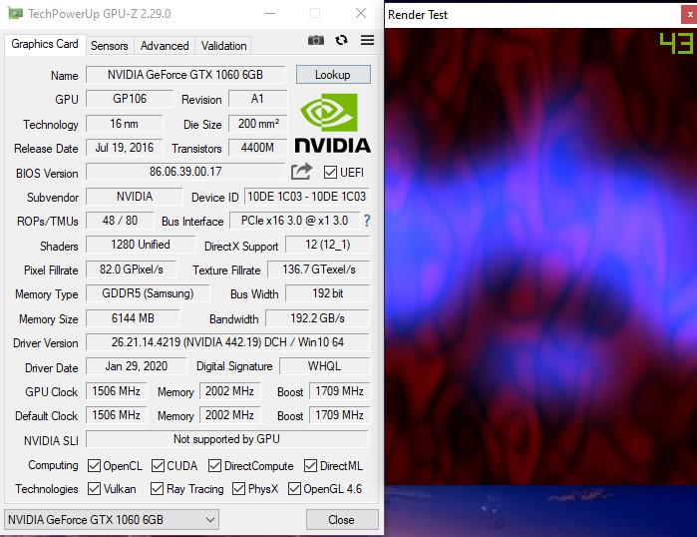
Task: Toggle the UEFI checkbox
Action: pos(330,172)
